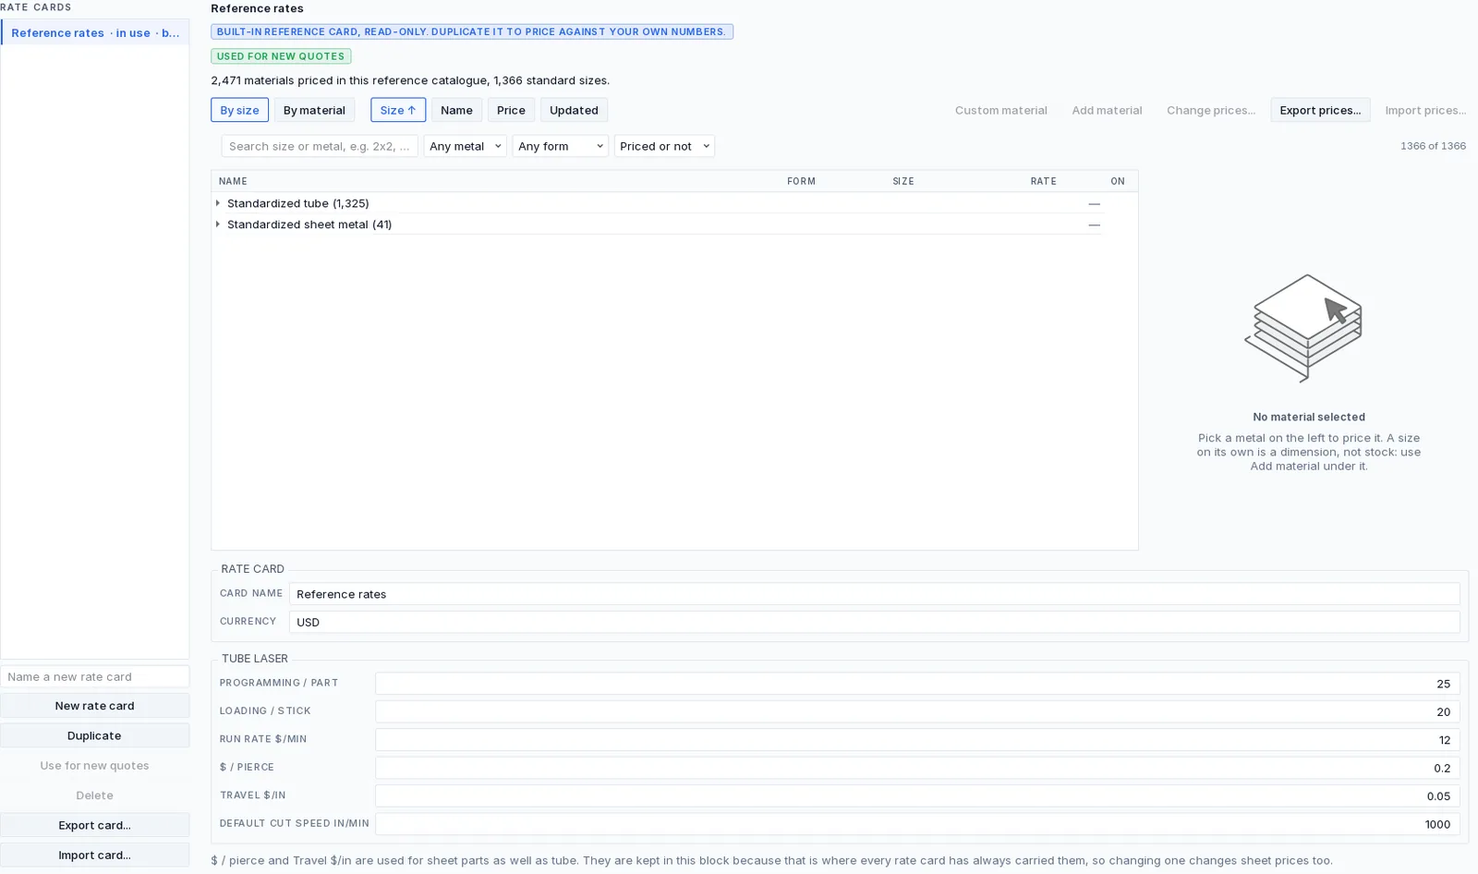1478x874 pixels.
Task: Select the Reference rates card in sidebar
Action: coord(95,32)
